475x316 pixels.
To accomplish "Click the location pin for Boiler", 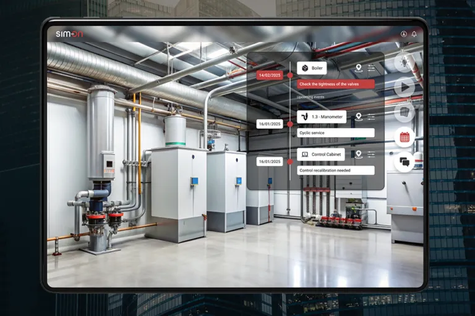I will pos(359,68).
